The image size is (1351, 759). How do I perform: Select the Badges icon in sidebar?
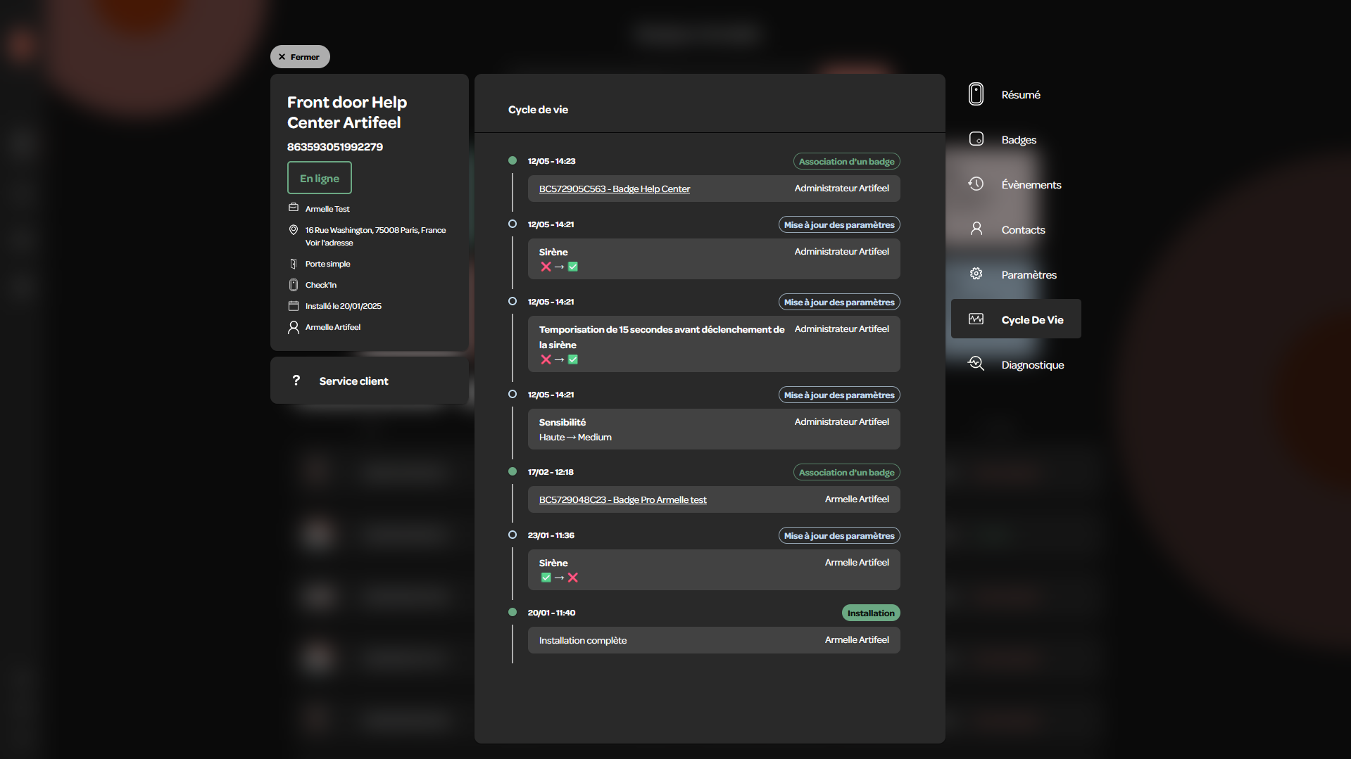click(x=976, y=139)
